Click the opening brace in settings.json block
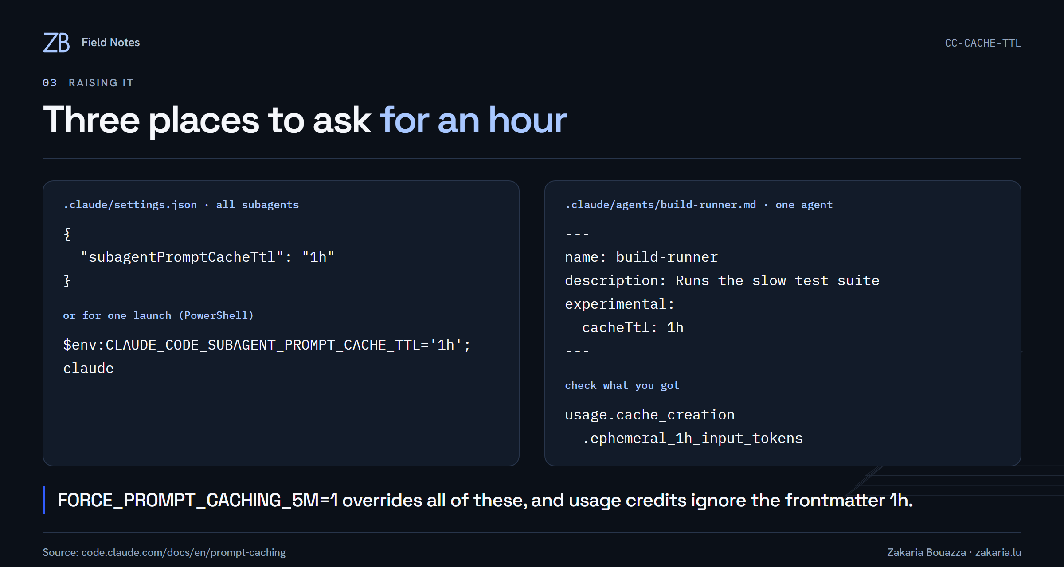 [x=67, y=234]
